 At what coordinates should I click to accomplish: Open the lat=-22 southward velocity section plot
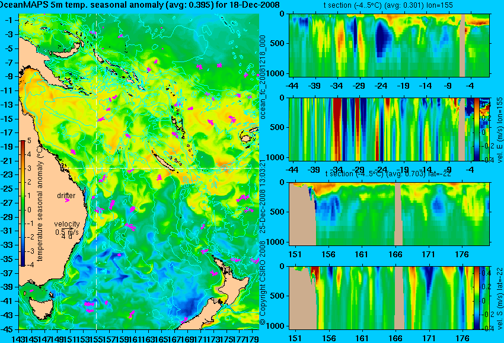coord(389,297)
